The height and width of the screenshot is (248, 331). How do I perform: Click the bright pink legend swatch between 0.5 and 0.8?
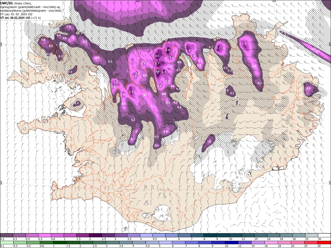pyautogui.click(x=45, y=235)
